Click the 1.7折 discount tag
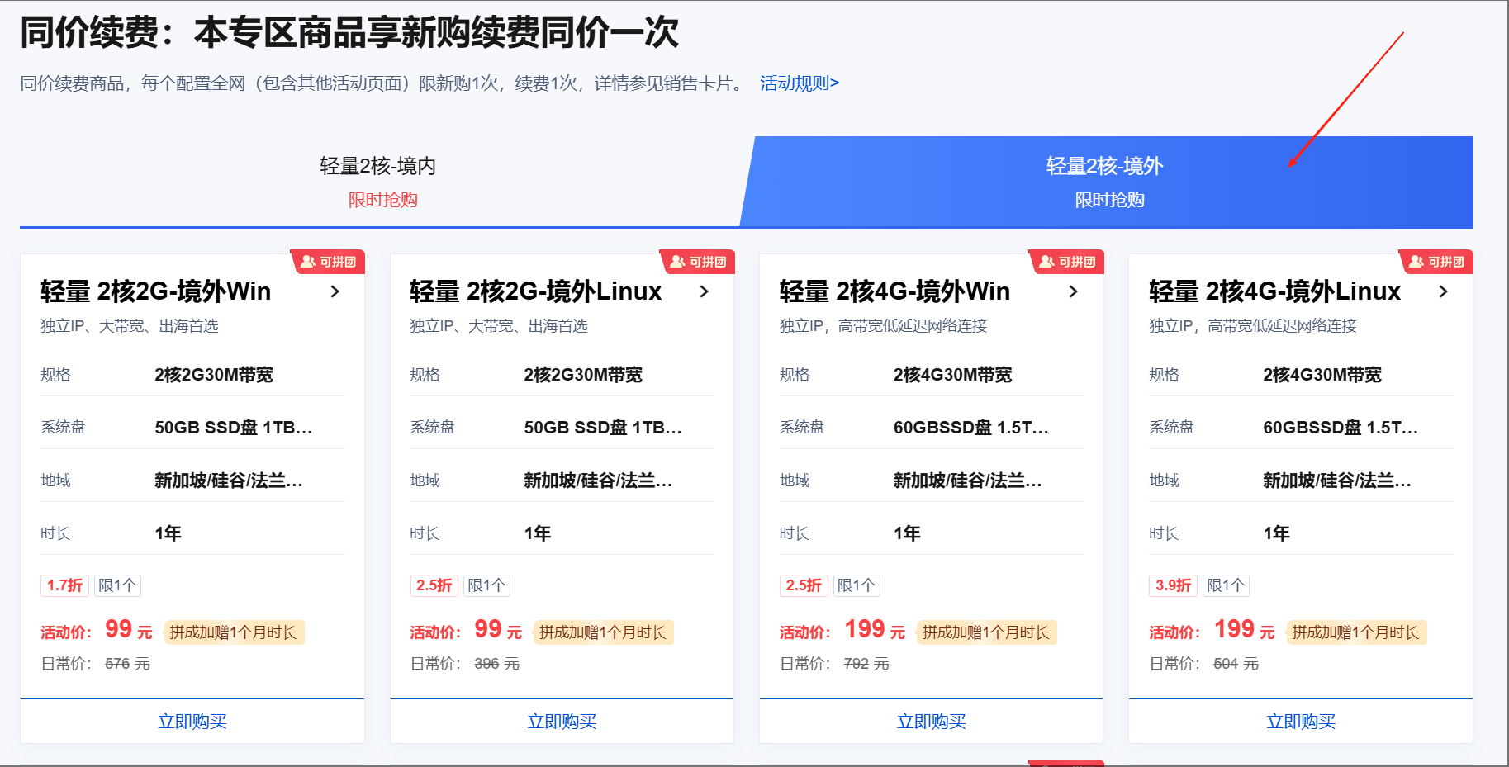This screenshot has height=767, width=1509. (64, 585)
